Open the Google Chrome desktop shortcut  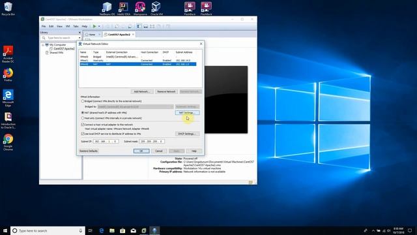(x=8, y=142)
